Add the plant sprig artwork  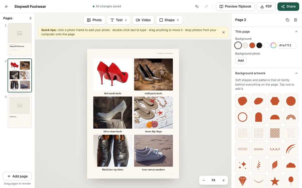click(x=259, y=165)
